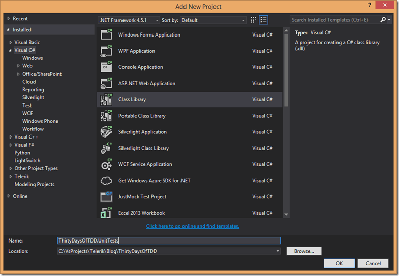Click the ASP.NET Web Application template icon

tap(106, 83)
